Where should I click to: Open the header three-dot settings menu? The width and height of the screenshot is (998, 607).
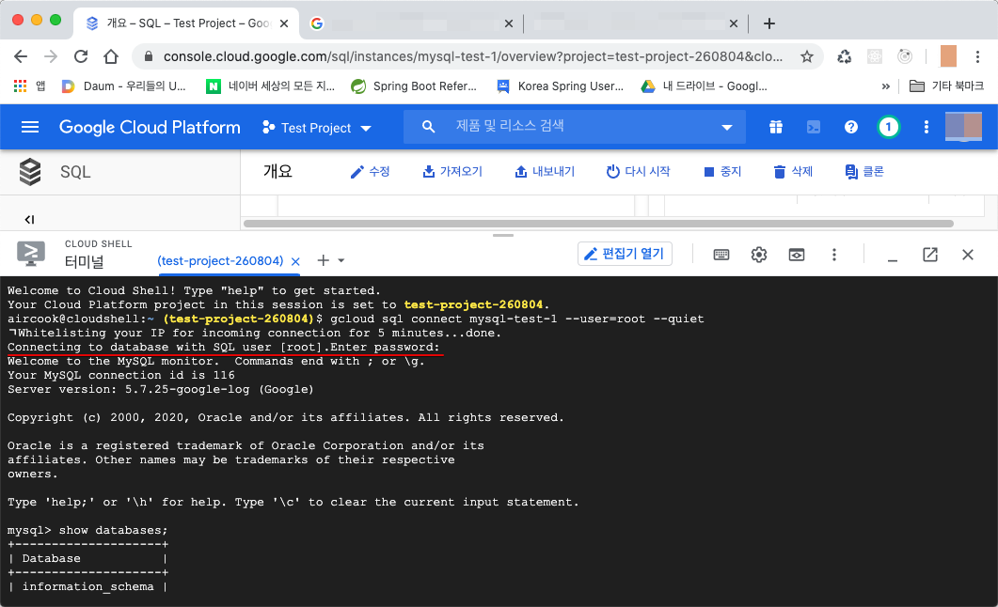tap(927, 127)
